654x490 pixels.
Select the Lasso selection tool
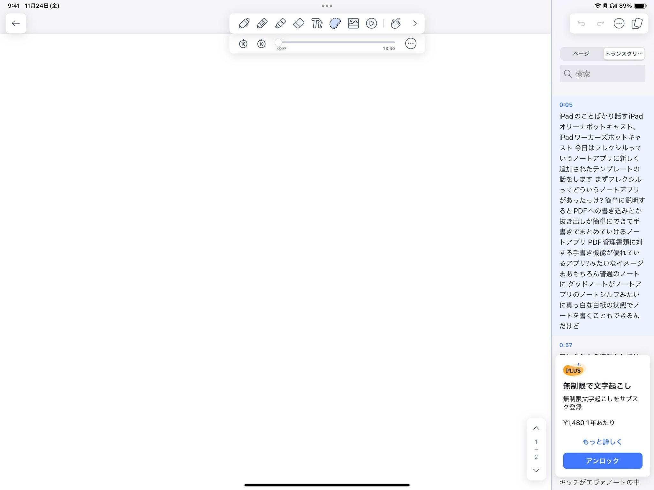tap(335, 23)
